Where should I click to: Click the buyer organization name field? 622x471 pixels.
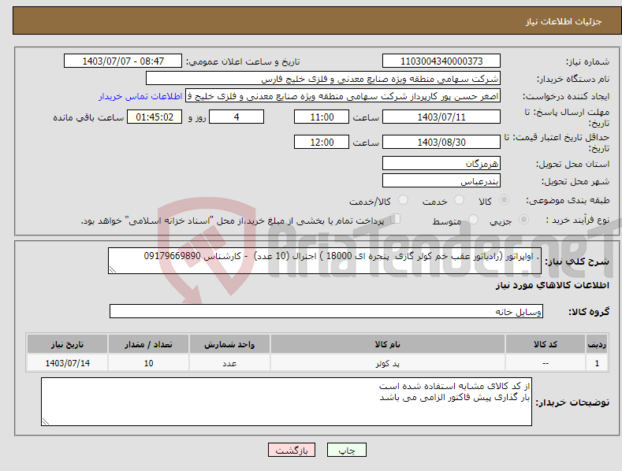pyautogui.click(x=323, y=79)
